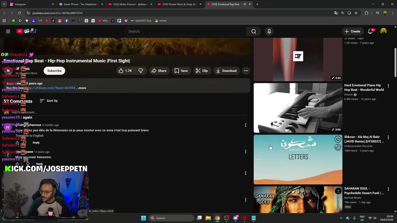Add Shkoon video to queue

point(338,147)
